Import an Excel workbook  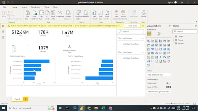point(34,15)
